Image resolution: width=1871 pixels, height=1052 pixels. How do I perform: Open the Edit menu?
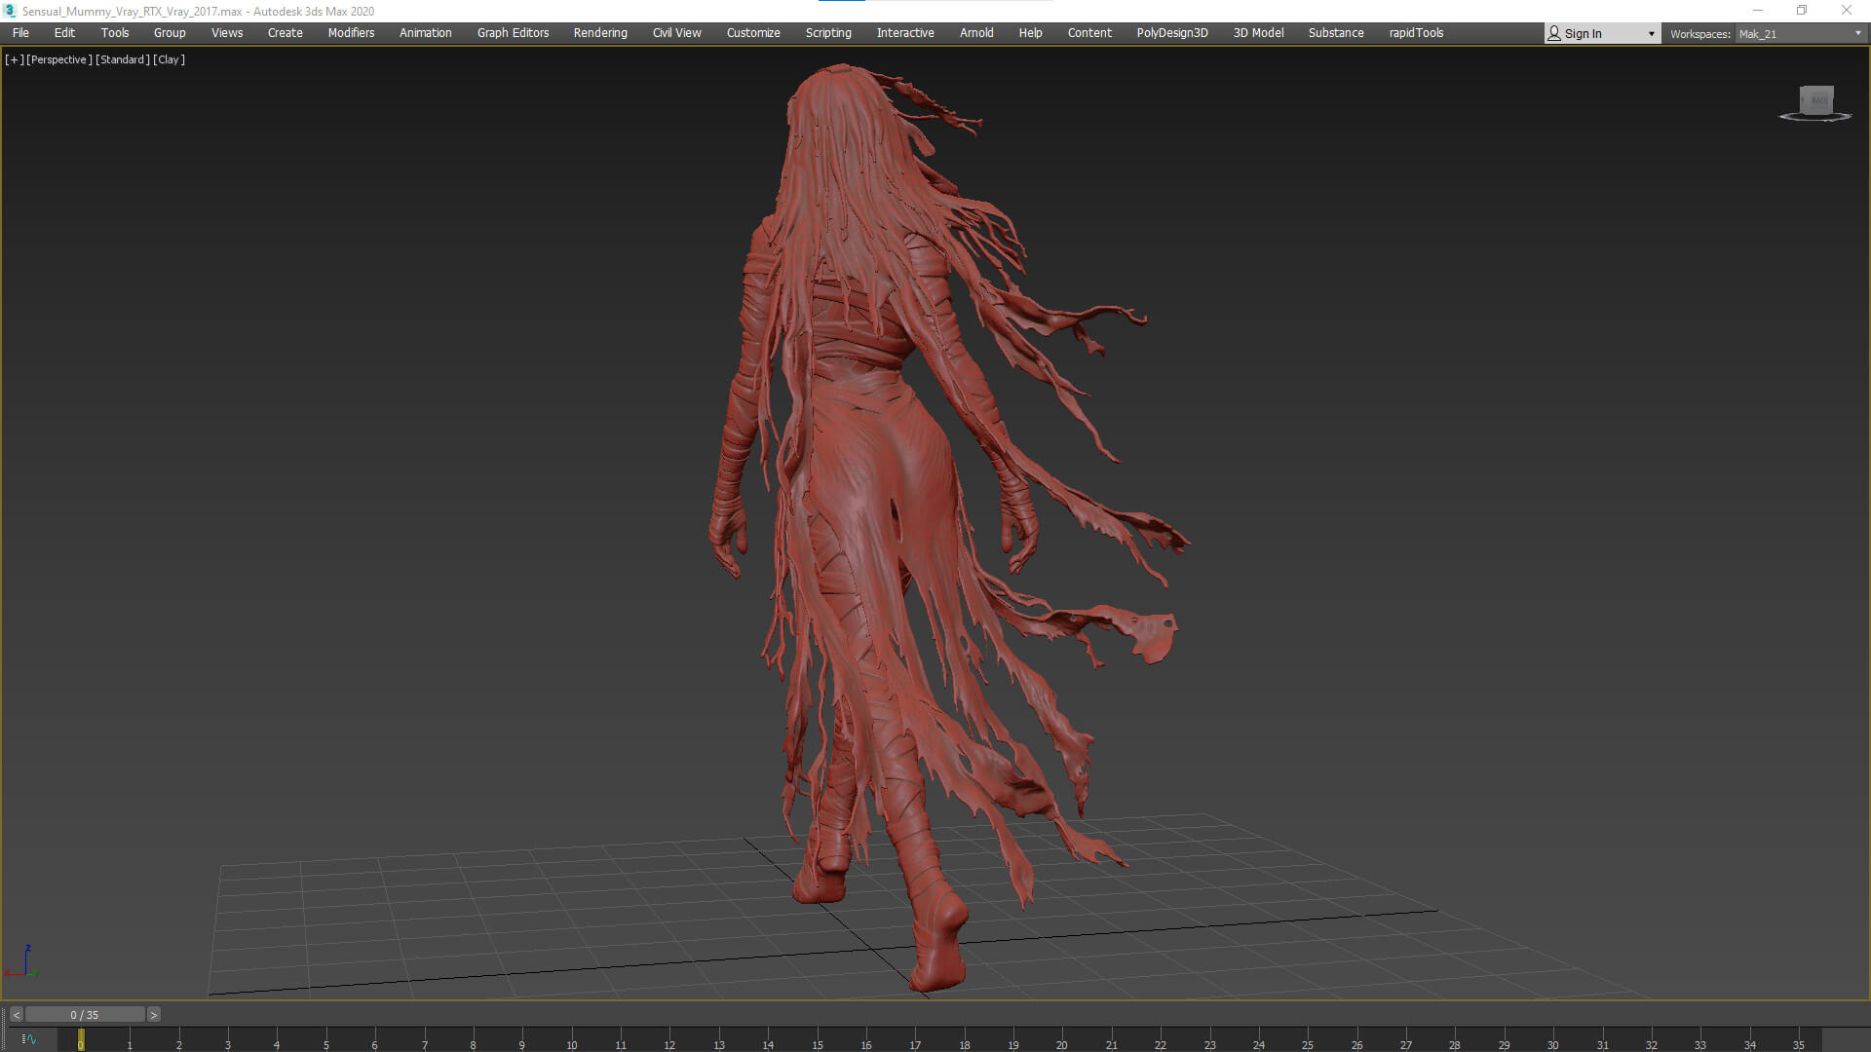pyautogui.click(x=64, y=33)
